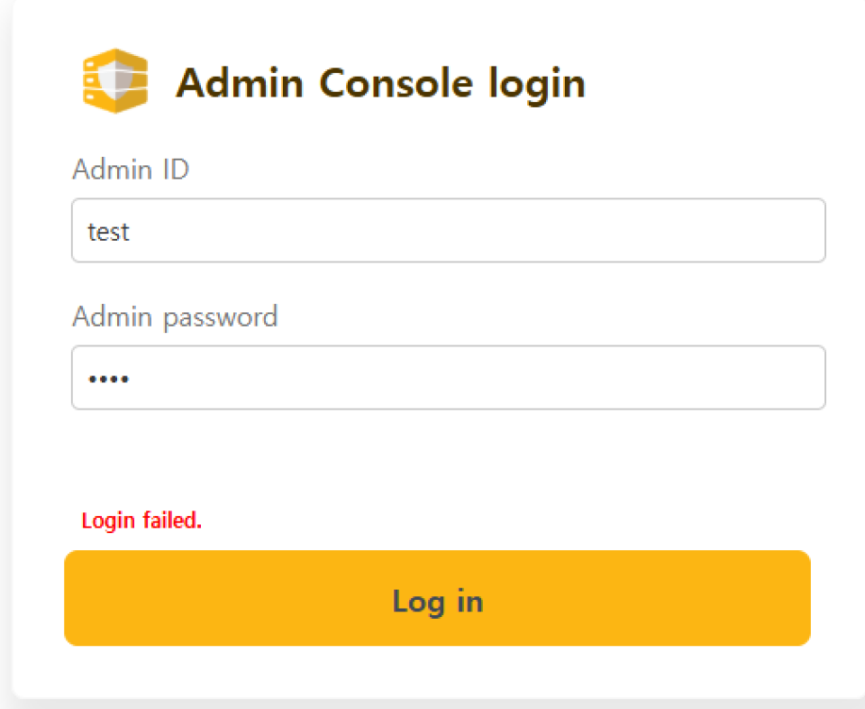
Task: Place cursor on the 'test' text in Admin ID
Action: pos(109,231)
